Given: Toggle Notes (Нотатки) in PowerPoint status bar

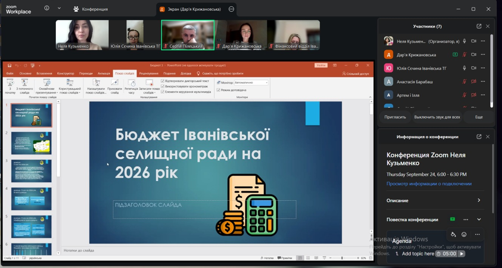Looking at the screenshot, I should coord(267,258).
